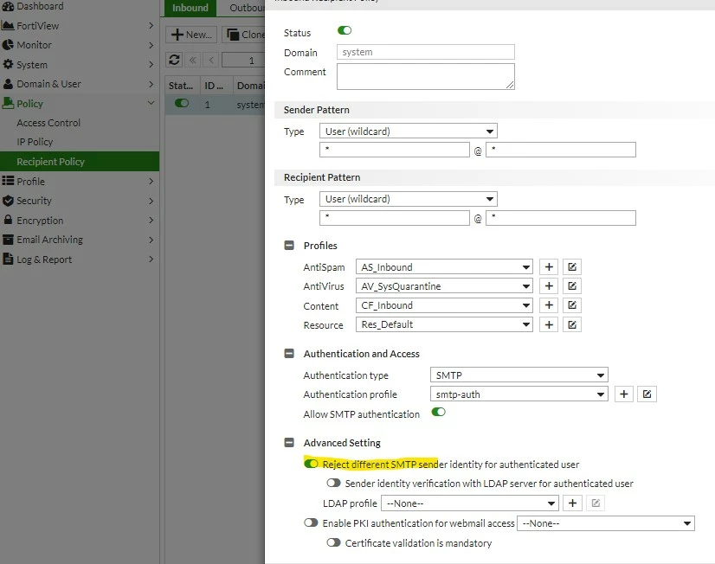Click the refresh icon in policy list toolbar
Viewport: 715px width, 564px height.
pos(174,60)
